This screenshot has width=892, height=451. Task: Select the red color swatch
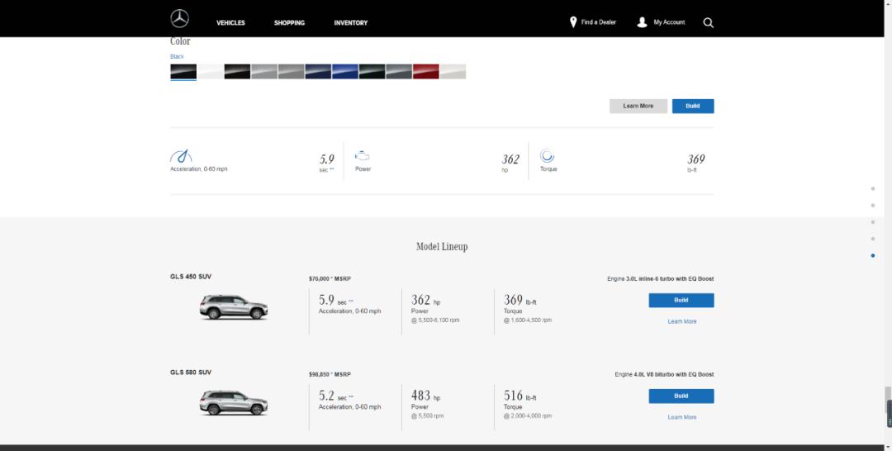[425, 72]
